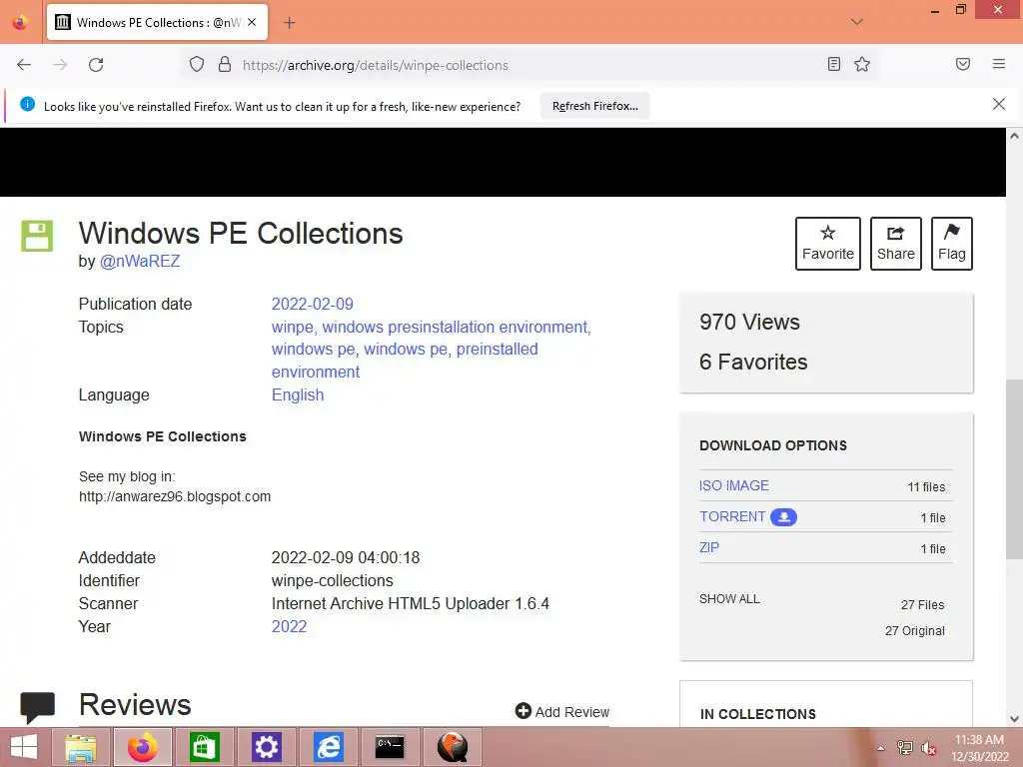The height and width of the screenshot is (767, 1023).
Task: Click the page vertical scrollbar thumb
Action: point(1014,468)
